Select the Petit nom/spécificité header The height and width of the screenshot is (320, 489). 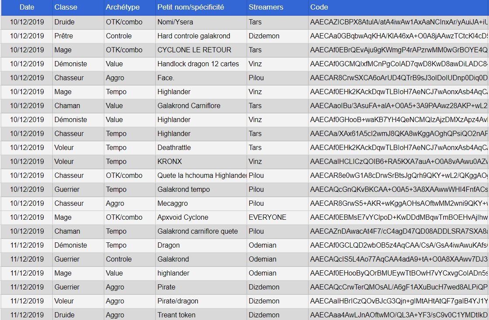[191, 7]
